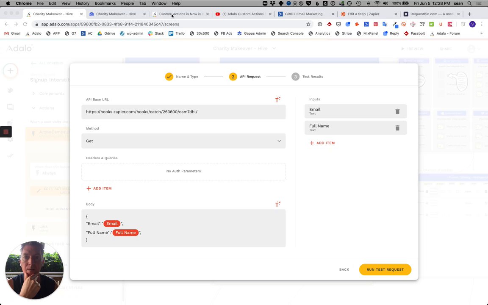Open the Chrome menu three dots
Screen dimensions: 488x305
click(482, 24)
